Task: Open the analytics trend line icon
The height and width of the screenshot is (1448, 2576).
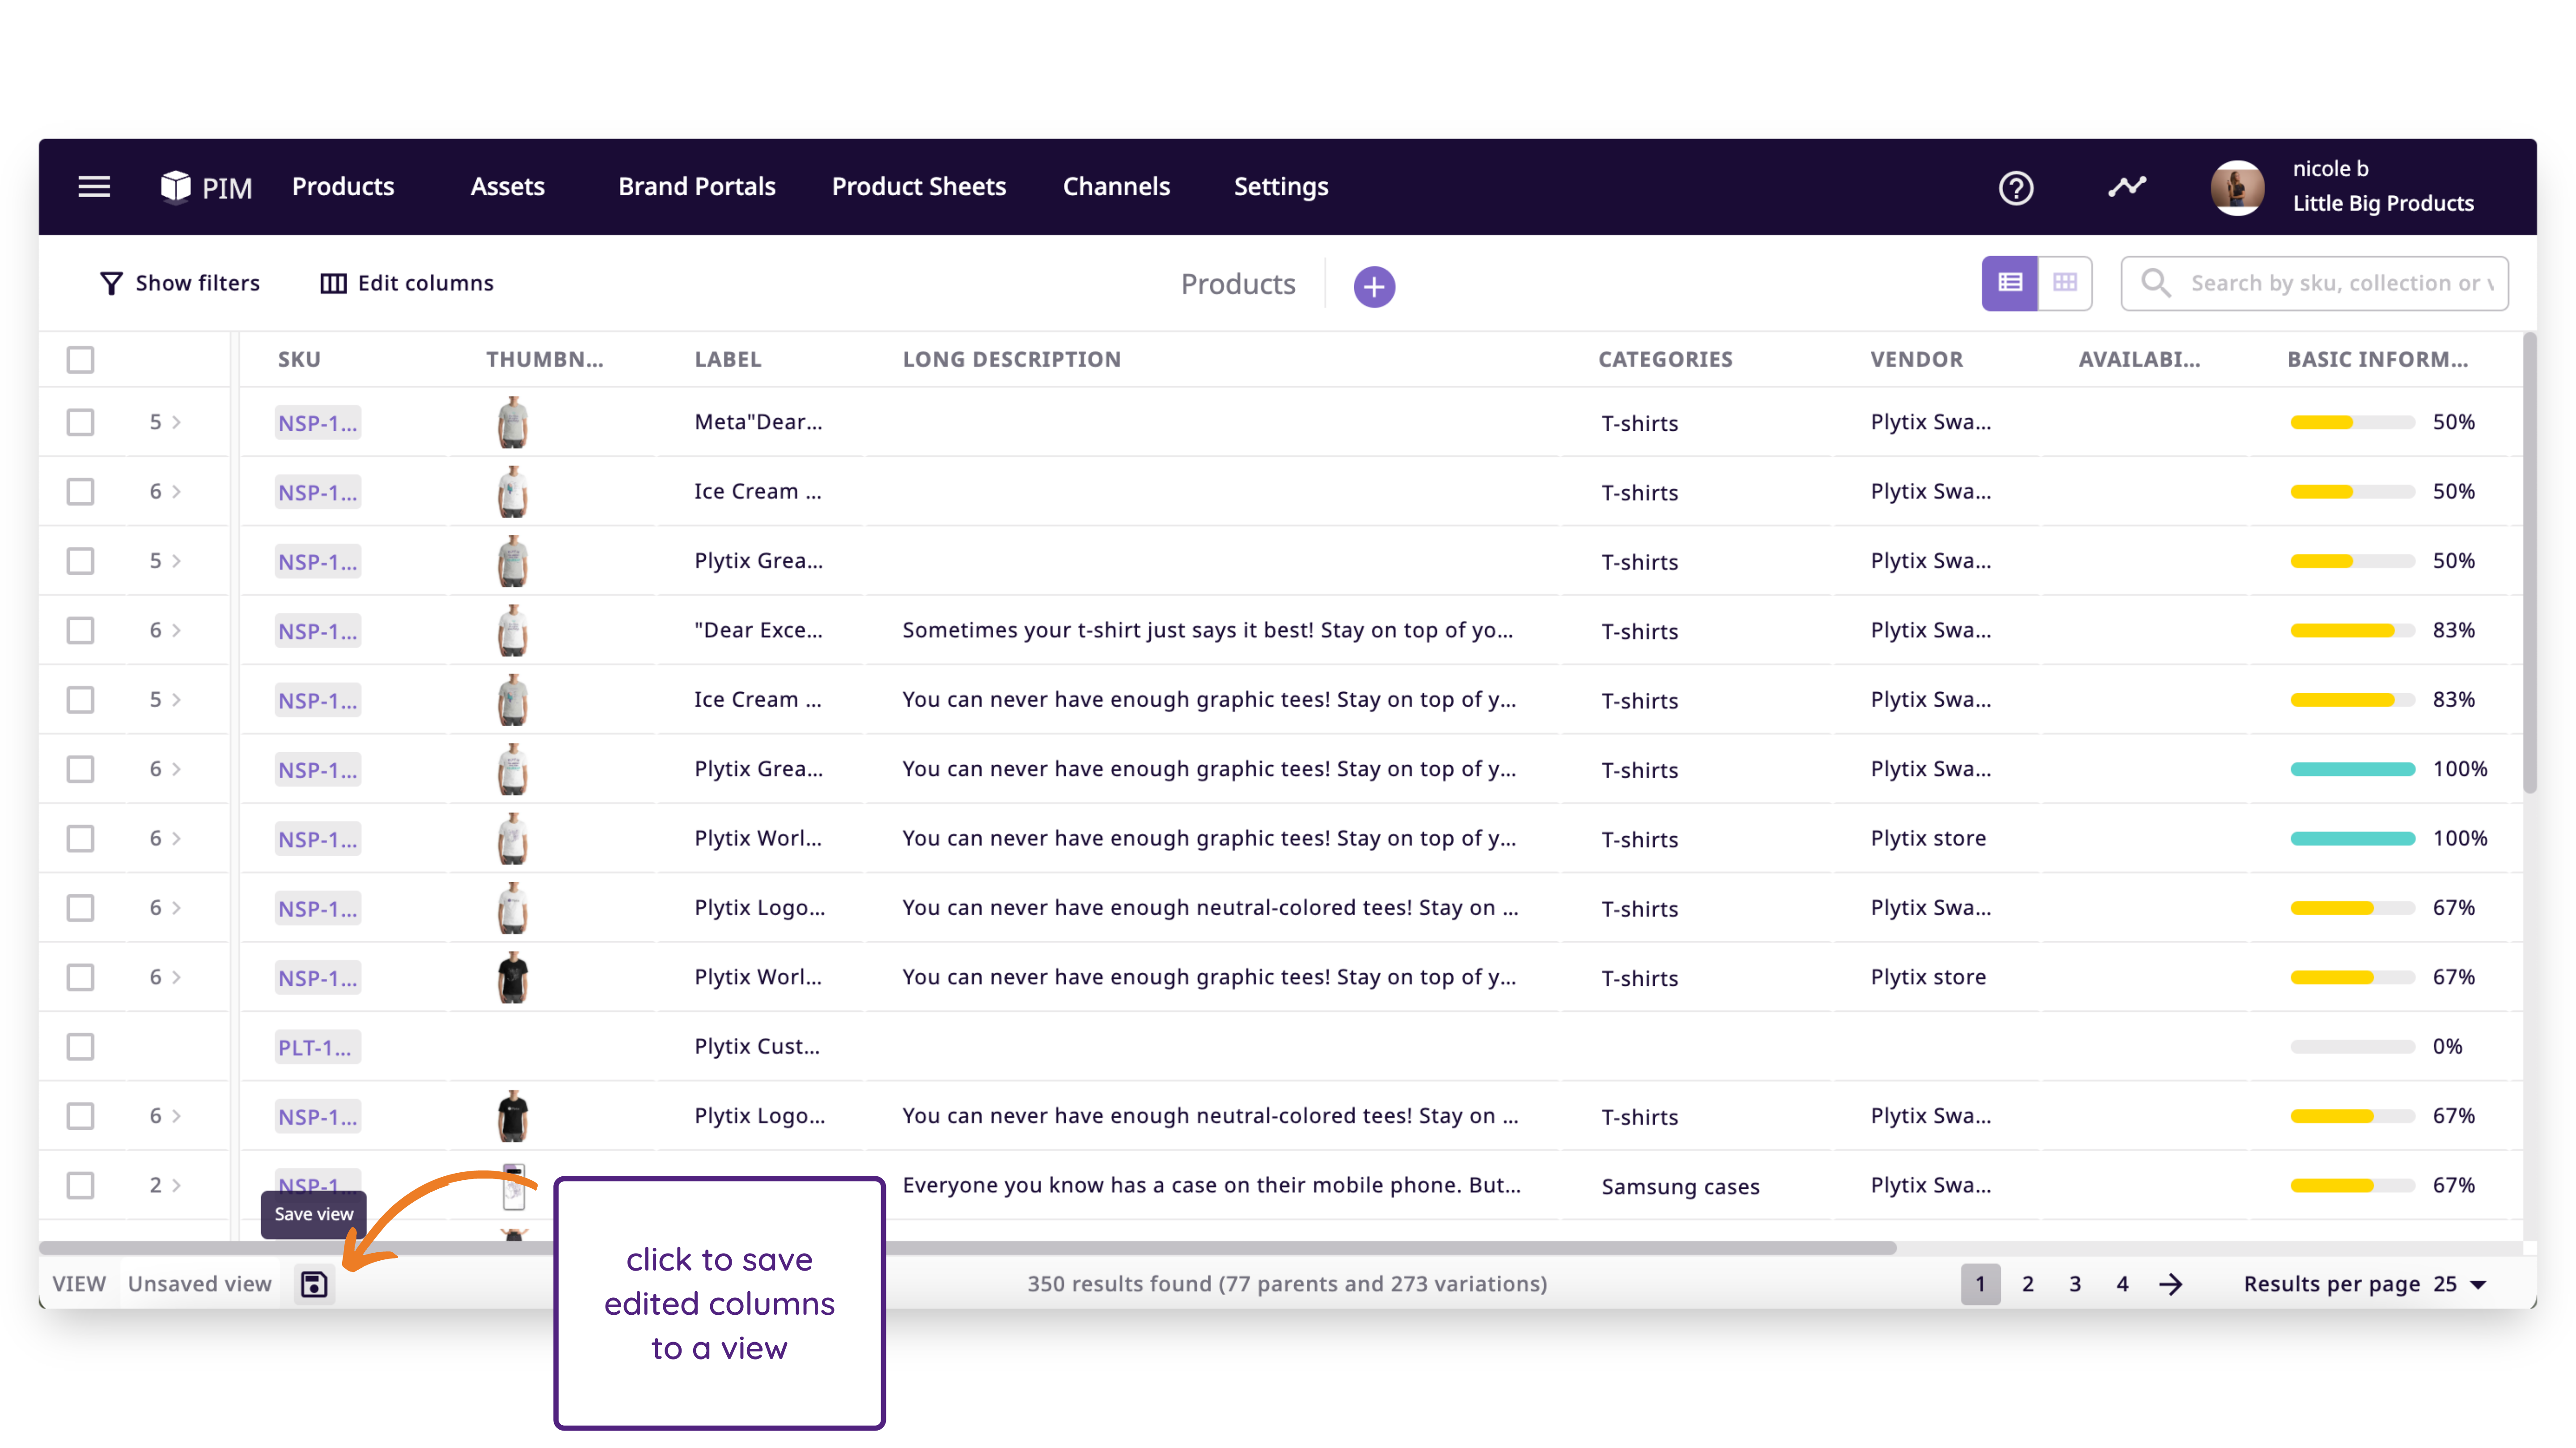Action: [x=2127, y=187]
